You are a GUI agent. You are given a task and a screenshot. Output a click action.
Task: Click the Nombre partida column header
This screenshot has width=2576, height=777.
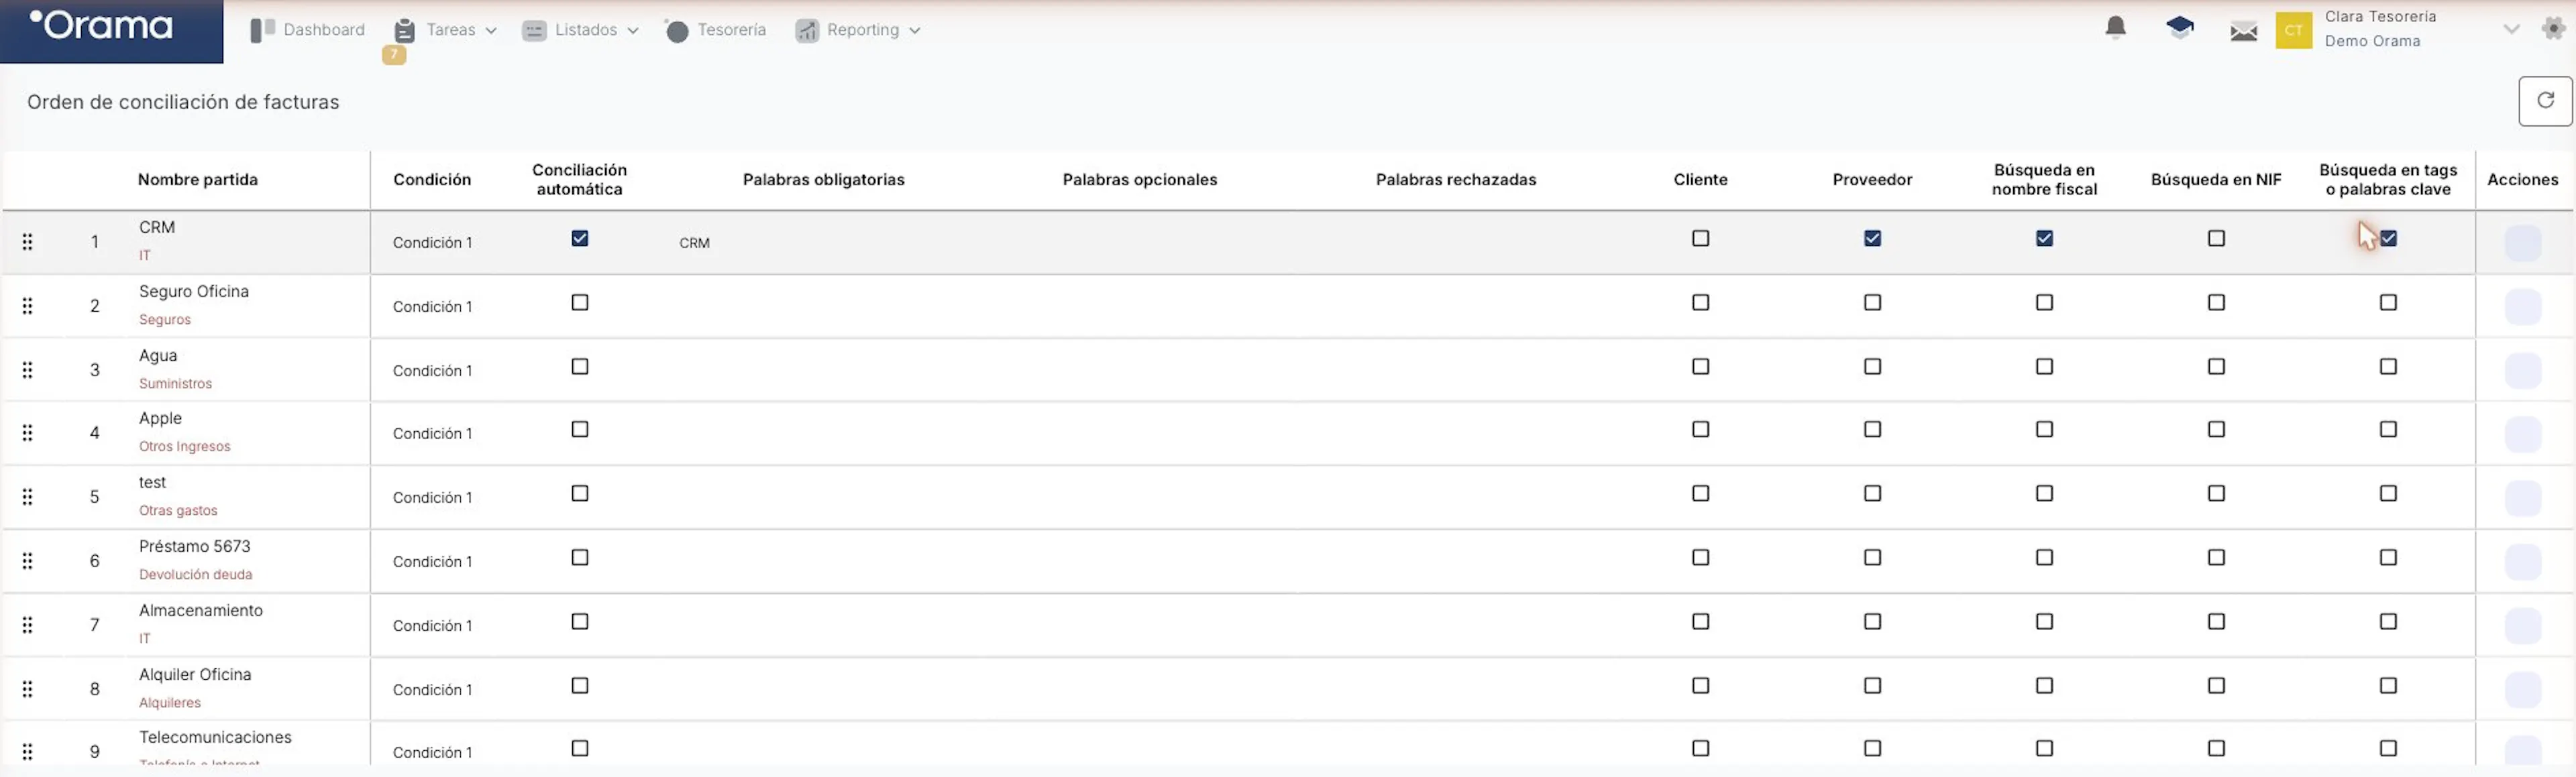point(197,179)
